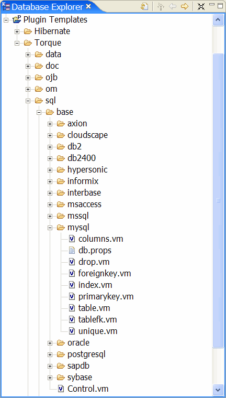Click the scrollbar down arrow
This screenshot has height=398, width=226.
click(218, 389)
